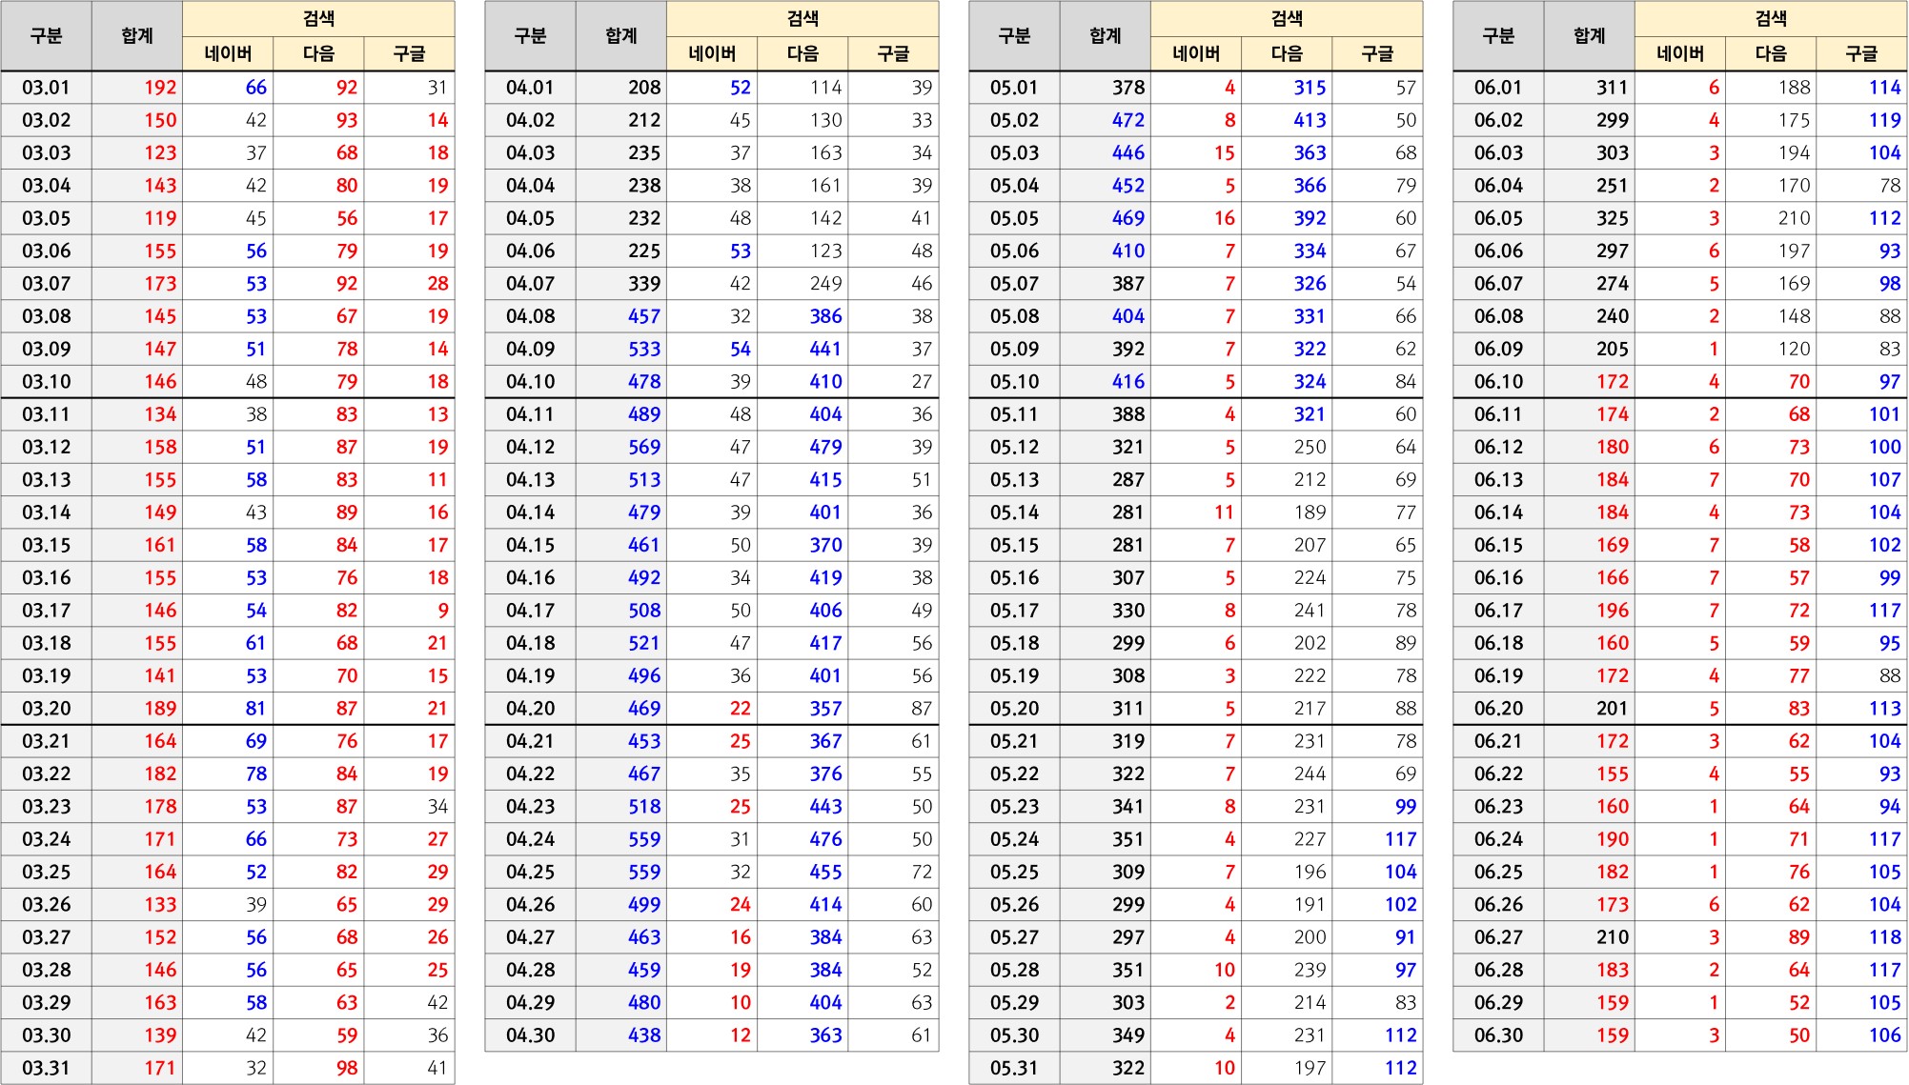Click 네이버 header above the 04.01 table

[x=712, y=54]
